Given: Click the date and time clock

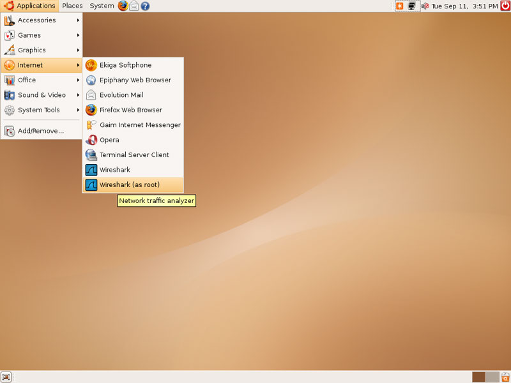Looking at the screenshot, I should 464,6.
